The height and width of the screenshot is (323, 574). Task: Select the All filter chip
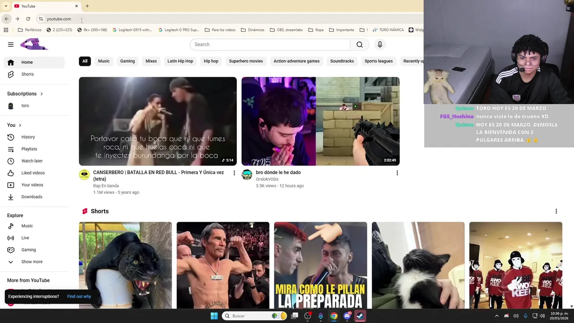85,61
